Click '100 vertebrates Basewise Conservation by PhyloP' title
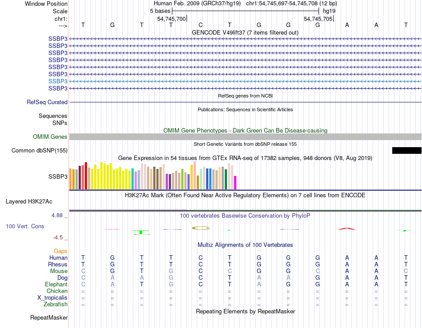 tap(245, 215)
